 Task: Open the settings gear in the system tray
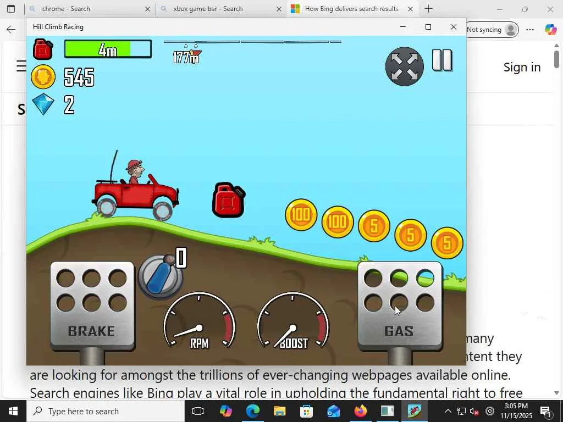click(x=490, y=411)
